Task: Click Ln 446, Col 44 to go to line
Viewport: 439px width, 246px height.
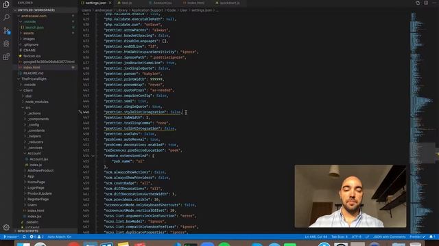Action: click(316, 237)
